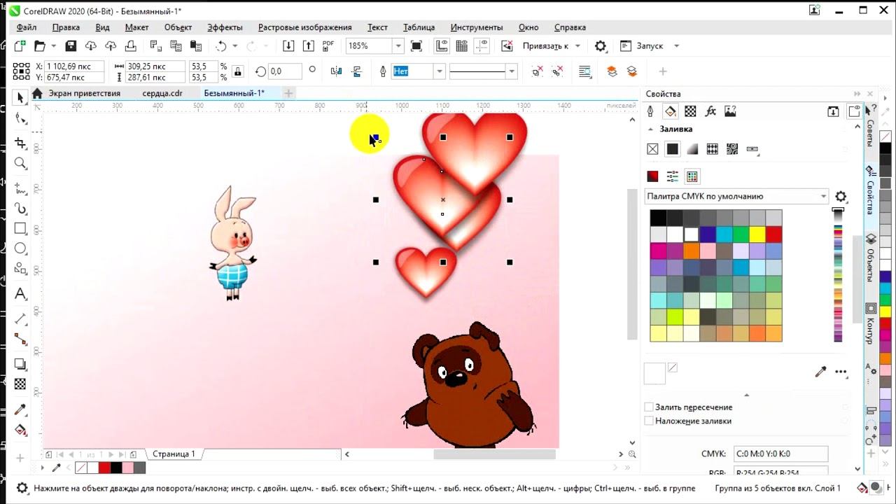Expand the Привязать к dropdown
This screenshot has width=896, height=504.
(x=551, y=46)
